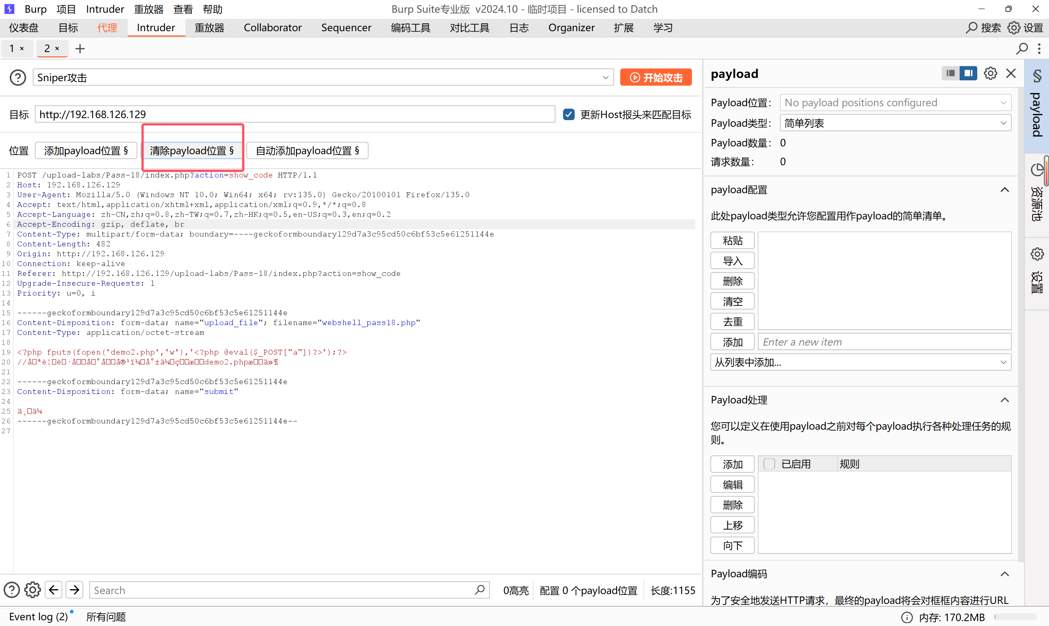Click the back arrow in bottom toolbar
The height and width of the screenshot is (626, 1049).
[x=54, y=590]
